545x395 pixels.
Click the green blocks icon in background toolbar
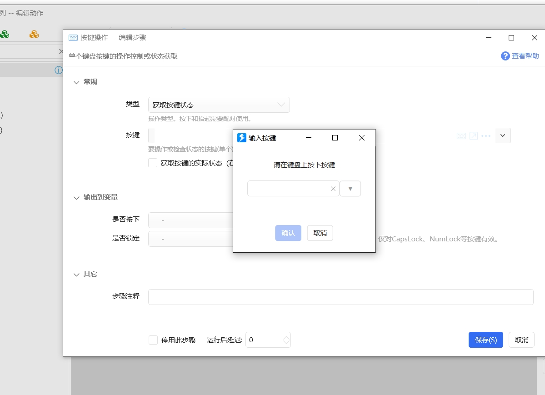click(x=5, y=34)
